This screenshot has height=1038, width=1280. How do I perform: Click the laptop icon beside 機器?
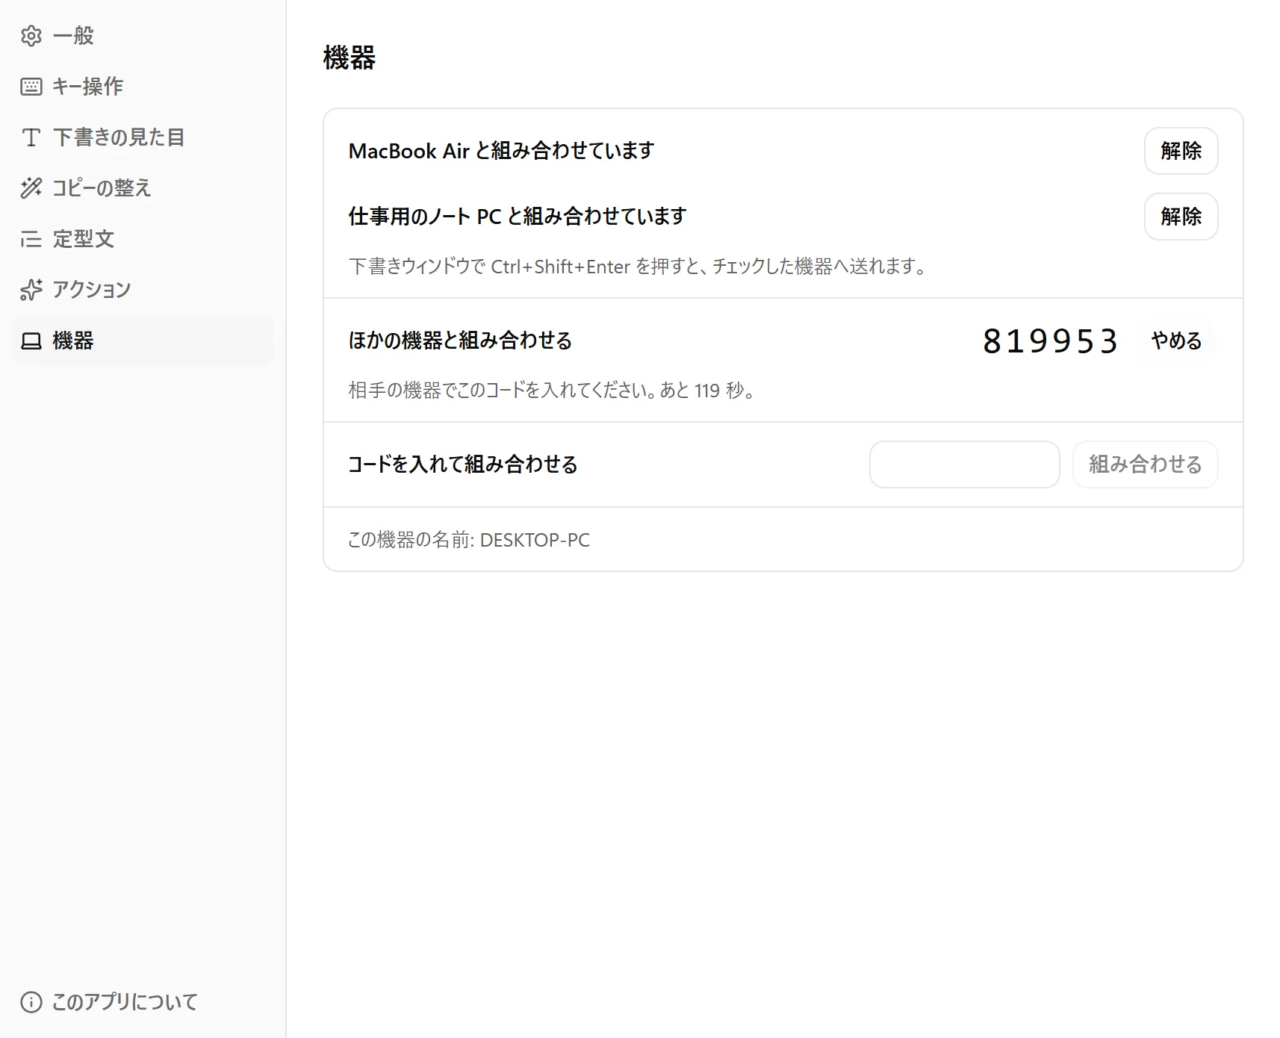tap(31, 341)
